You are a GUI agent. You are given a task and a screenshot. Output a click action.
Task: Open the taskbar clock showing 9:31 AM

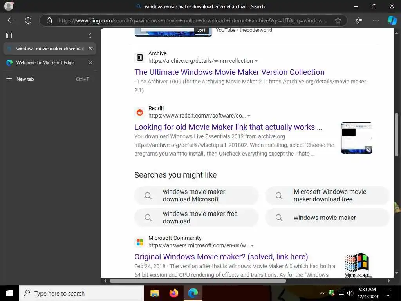[x=367, y=293]
